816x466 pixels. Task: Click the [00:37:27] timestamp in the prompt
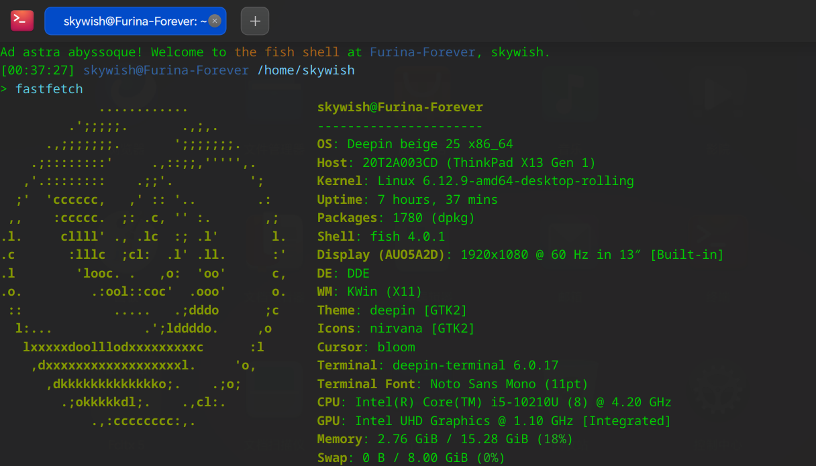(37, 70)
